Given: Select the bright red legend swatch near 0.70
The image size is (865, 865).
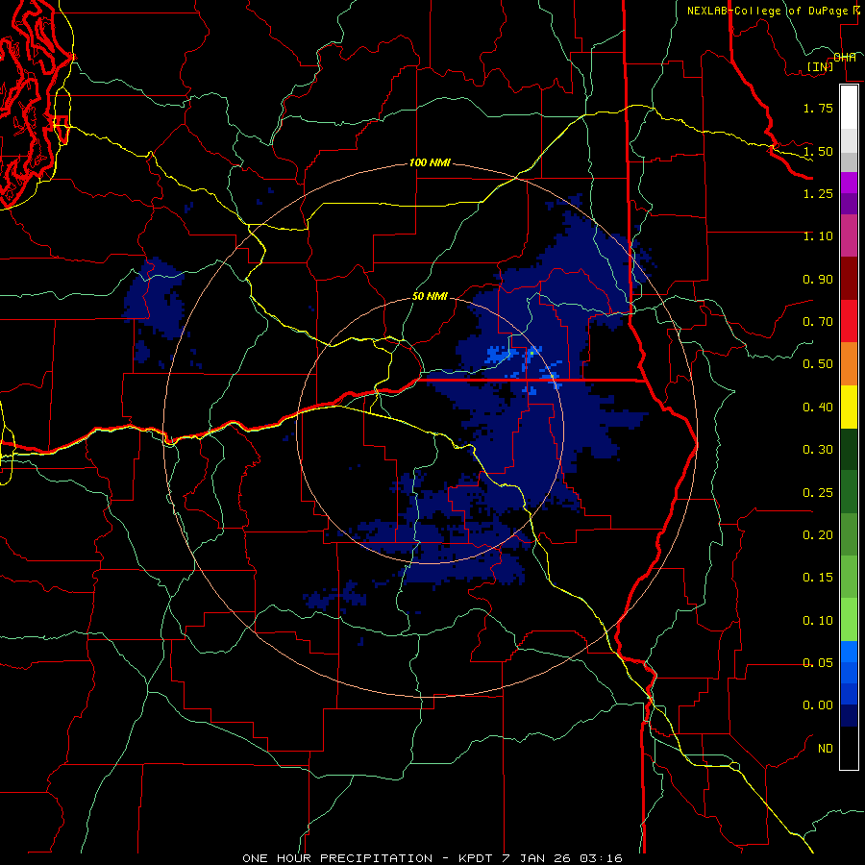Looking at the screenshot, I should tap(849, 321).
